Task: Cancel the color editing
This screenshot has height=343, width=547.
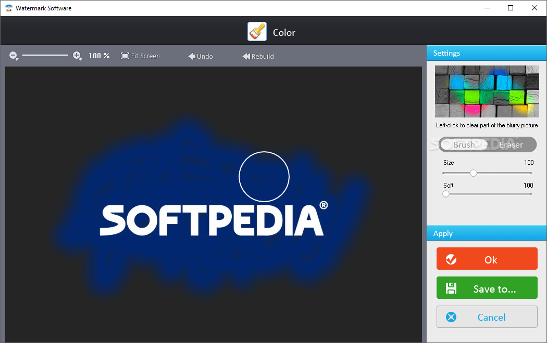Action: click(487, 317)
